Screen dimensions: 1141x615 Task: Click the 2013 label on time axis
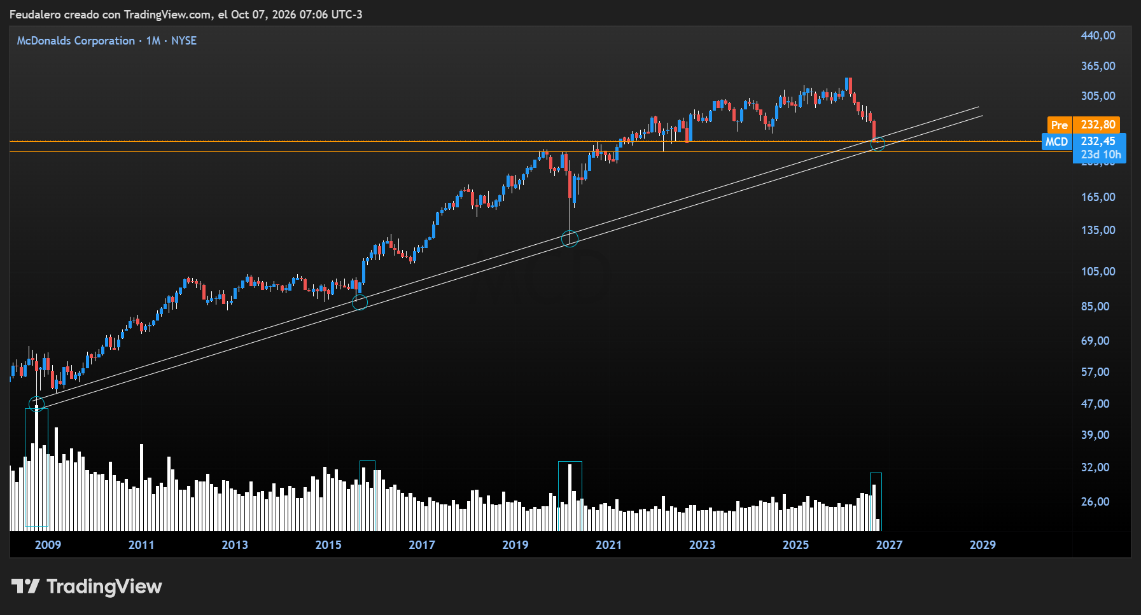coord(235,545)
